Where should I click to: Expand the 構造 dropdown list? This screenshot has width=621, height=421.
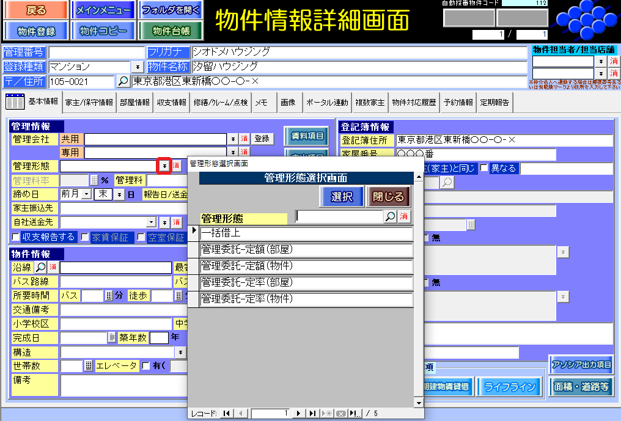(x=180, y=353)
